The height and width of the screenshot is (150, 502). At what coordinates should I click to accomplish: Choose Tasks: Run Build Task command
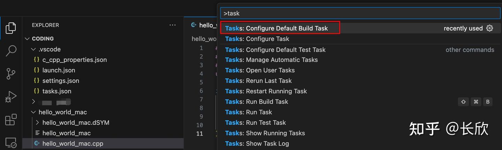pyautogui.click(x=257, y=102)
